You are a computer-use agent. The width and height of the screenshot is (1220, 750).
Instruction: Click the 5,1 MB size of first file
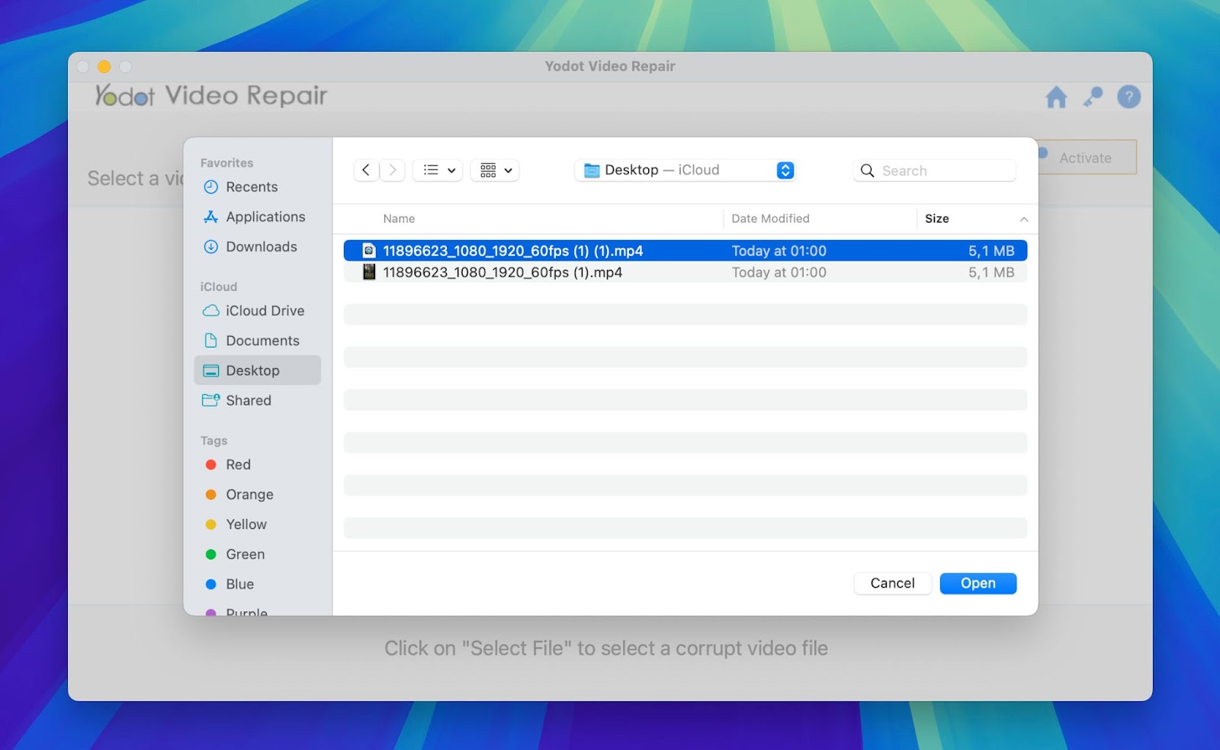pyautogui.click(x=991, y=251)
